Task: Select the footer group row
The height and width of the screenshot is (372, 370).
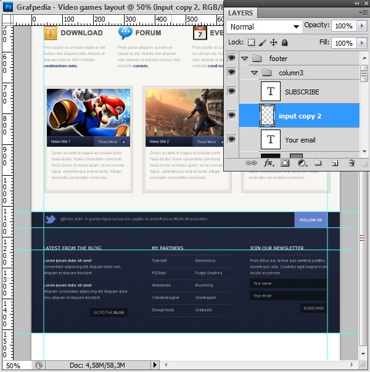Action: tap(299, 58)
